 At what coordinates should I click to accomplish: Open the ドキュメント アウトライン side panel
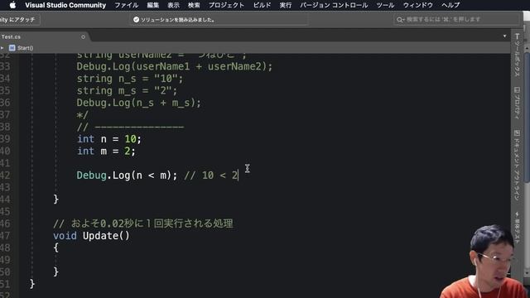pyautogui.click(x=517, y=166)
